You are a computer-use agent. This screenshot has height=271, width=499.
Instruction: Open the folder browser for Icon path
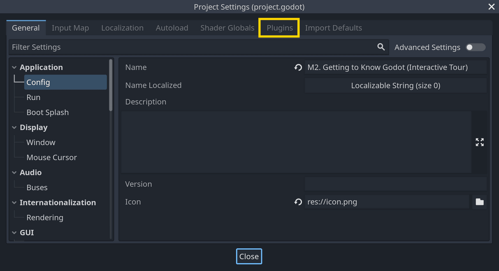480,202
